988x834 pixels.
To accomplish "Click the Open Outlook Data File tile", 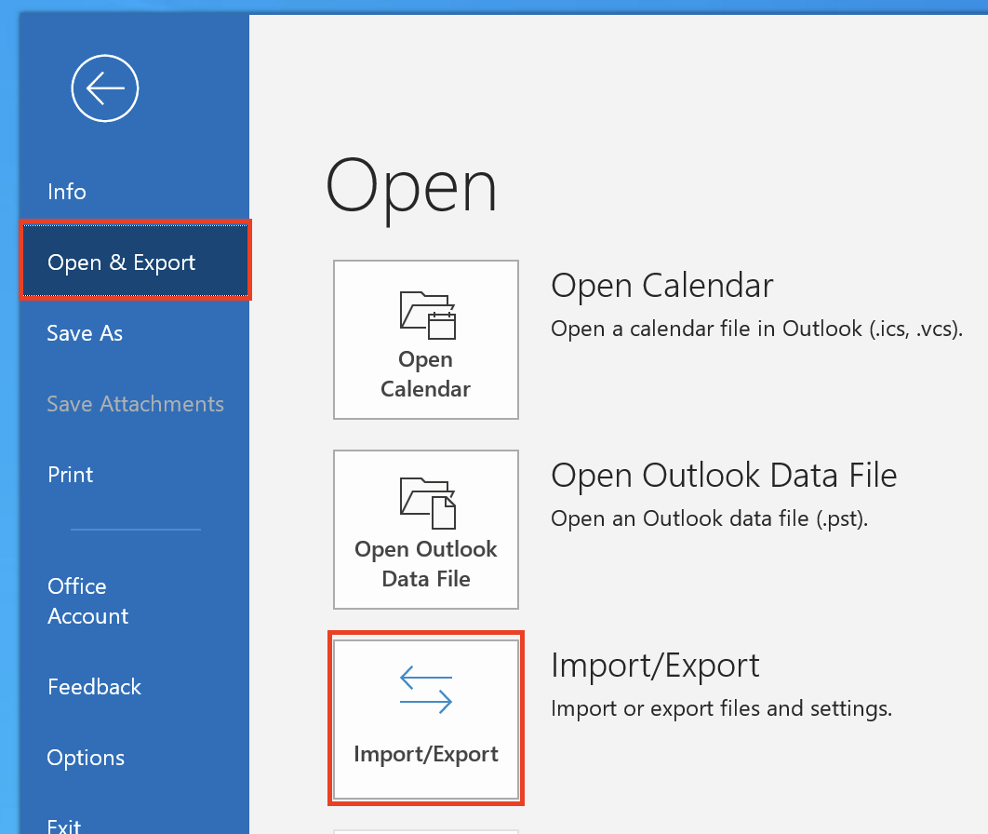I will click(x=426, y=530).
